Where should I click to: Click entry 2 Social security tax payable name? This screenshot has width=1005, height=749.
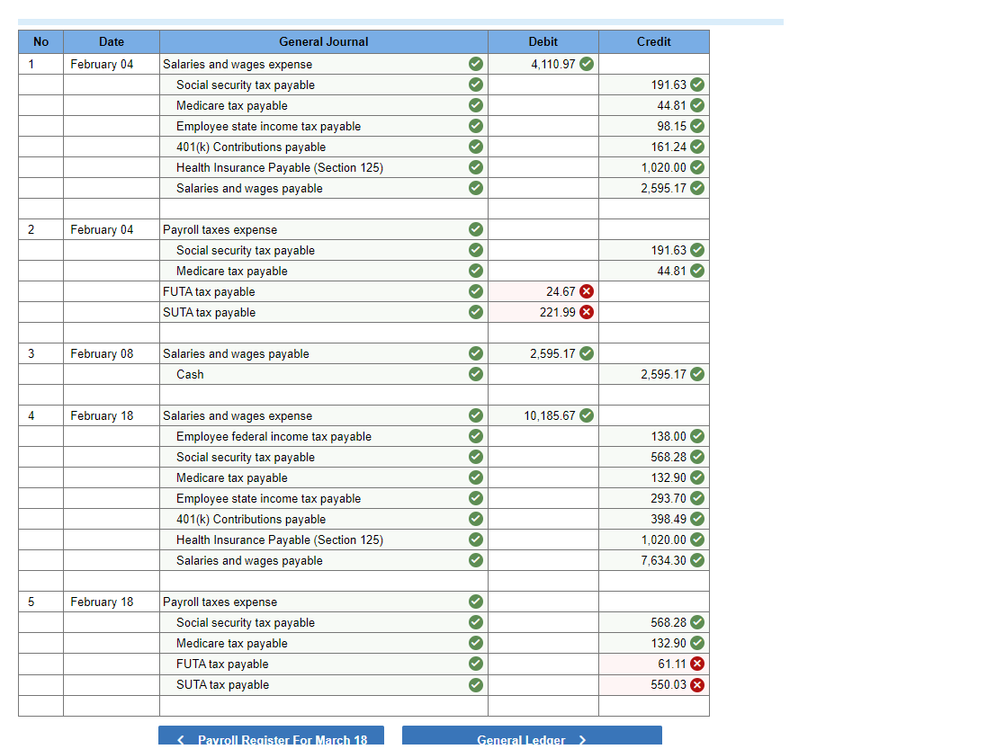pyautogui.click(x=246, y=251)
